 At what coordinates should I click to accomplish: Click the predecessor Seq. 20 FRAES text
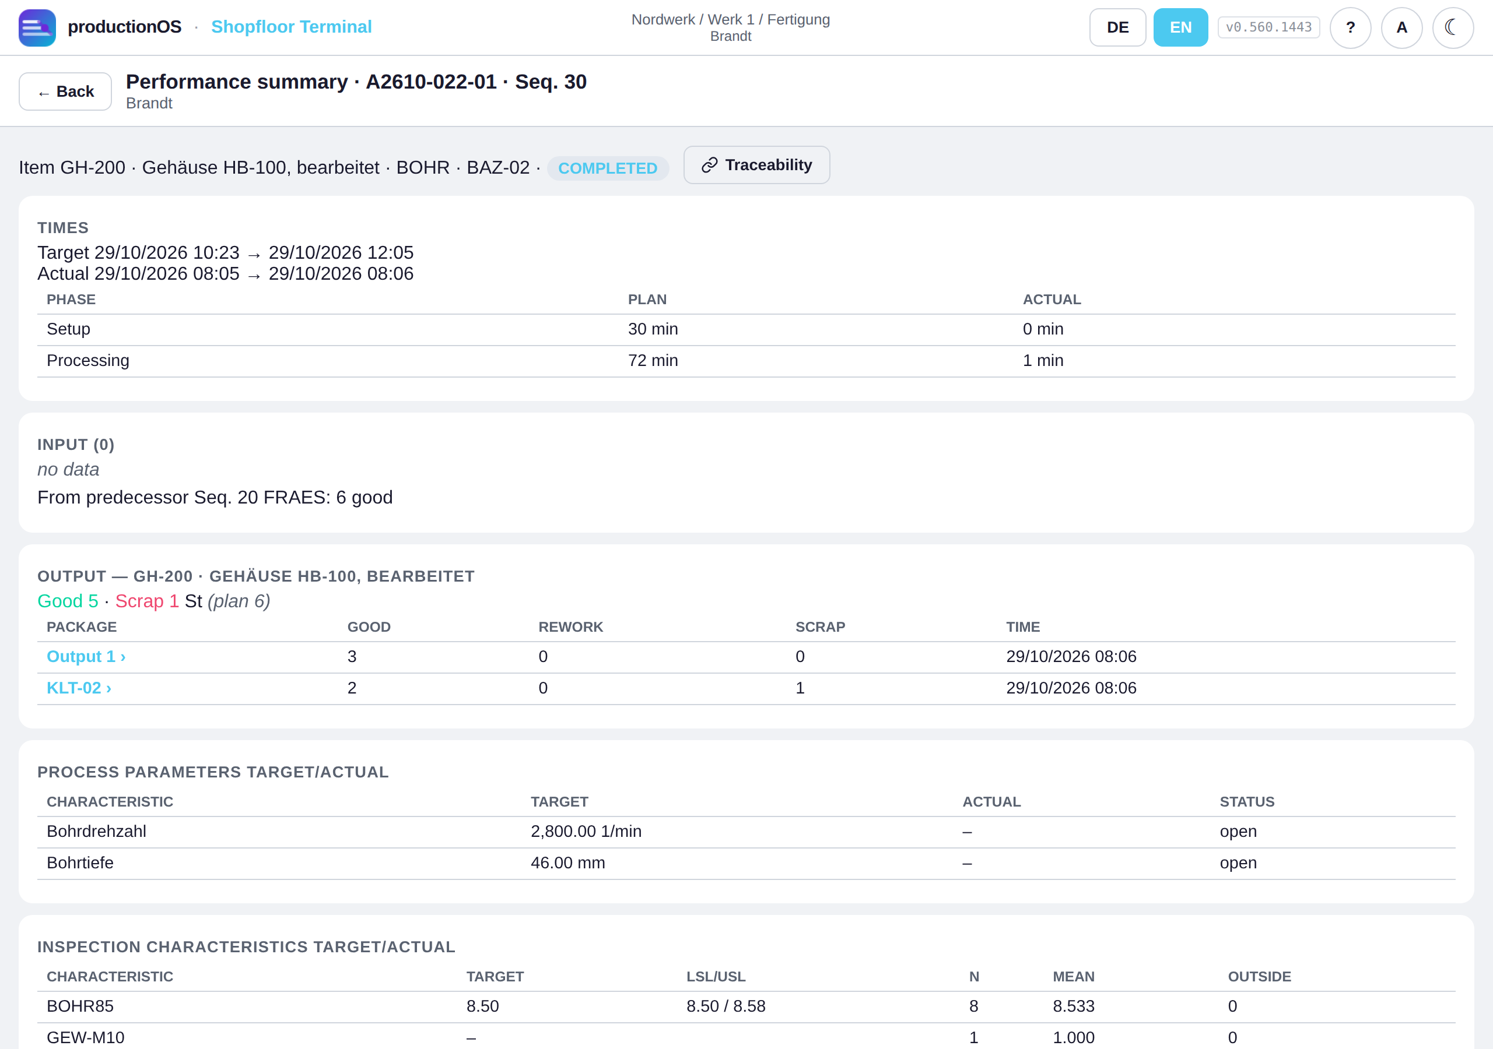[x=215, y=498]
